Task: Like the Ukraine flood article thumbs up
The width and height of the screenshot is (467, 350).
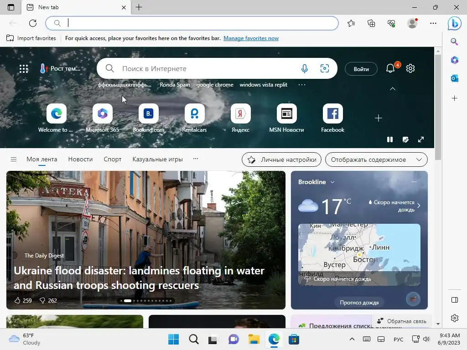Action: pyautogui.click(x=18, y=300)
